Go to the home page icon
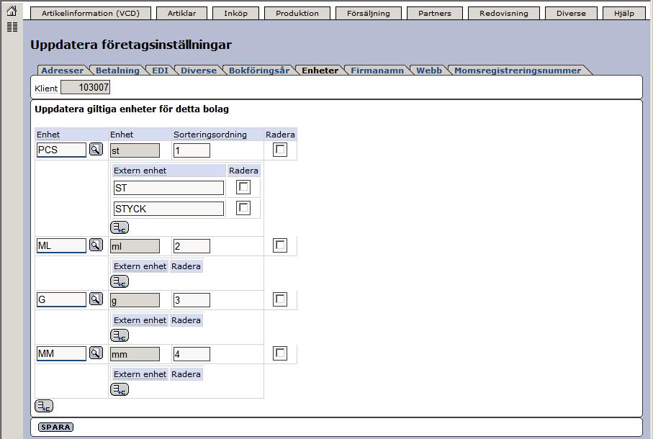Image resolution: width=653 pixels, height=439 pixels. click(12, 11)
